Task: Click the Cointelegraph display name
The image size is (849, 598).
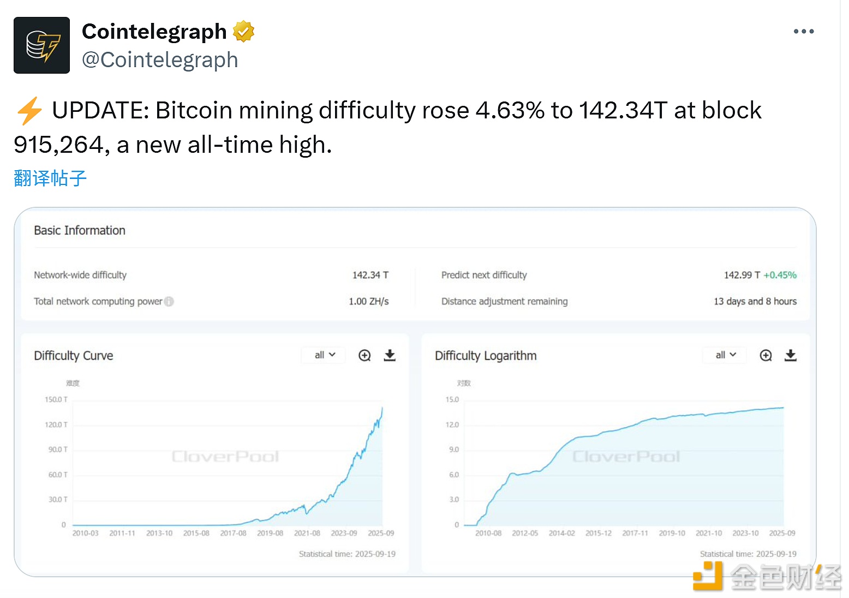Action: coord(154,32)
